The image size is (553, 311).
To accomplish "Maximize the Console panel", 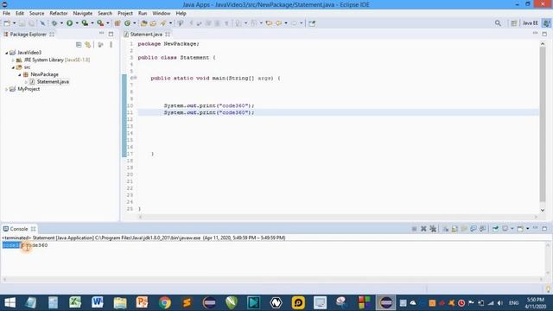I will (x=544, y=228).
